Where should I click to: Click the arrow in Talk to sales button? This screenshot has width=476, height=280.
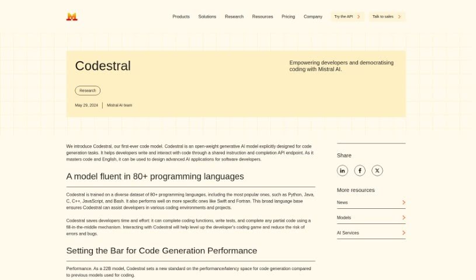click(x=399, y=17)
